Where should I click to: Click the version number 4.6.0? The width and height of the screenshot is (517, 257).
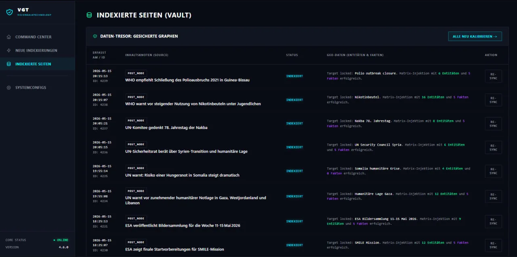[63, 247]
